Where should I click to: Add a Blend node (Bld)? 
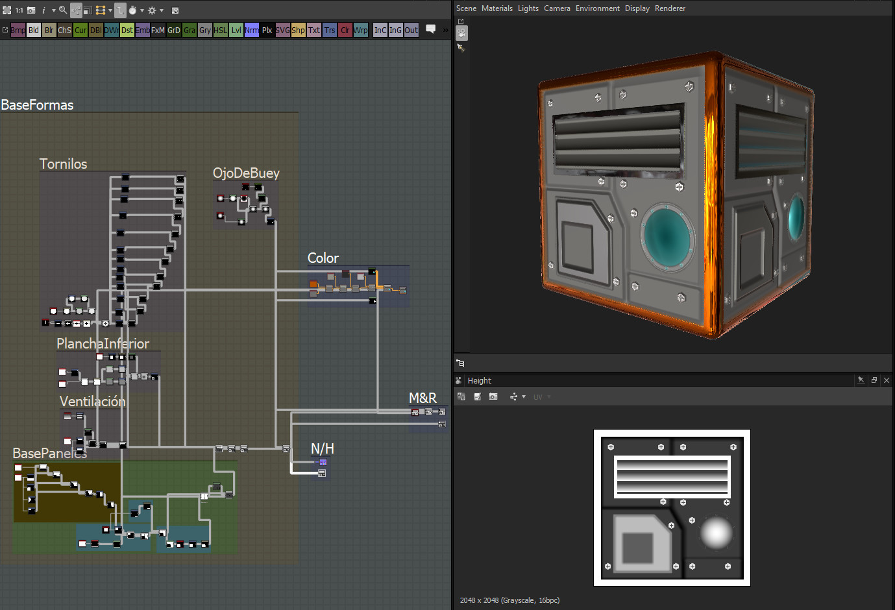click(34, 30)
